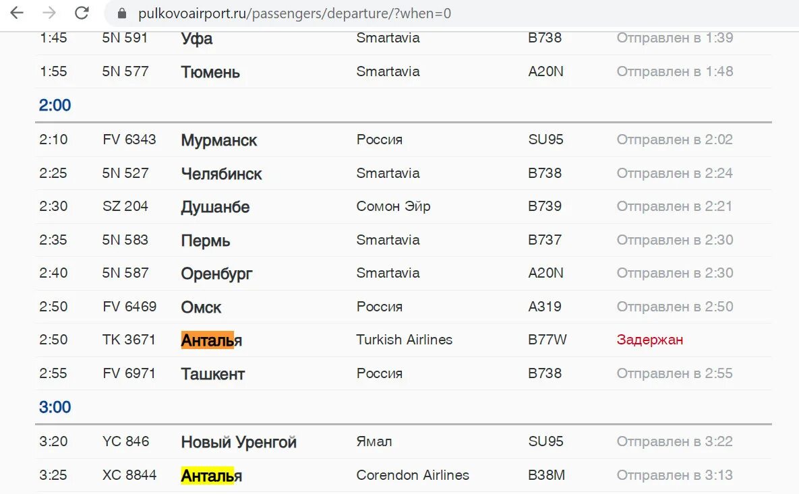Click the Пермь destination name

[x=206, y=241]
